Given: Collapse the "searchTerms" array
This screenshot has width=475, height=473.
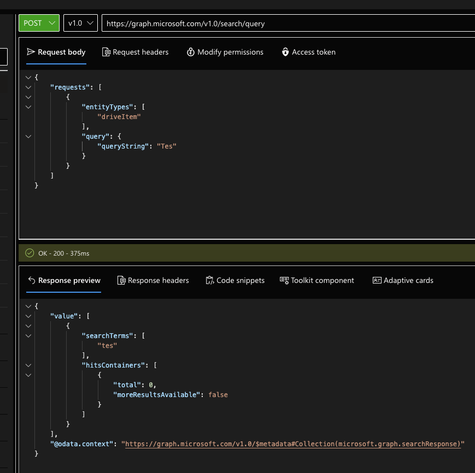Looking at the screenshot, I should point(28,336).
